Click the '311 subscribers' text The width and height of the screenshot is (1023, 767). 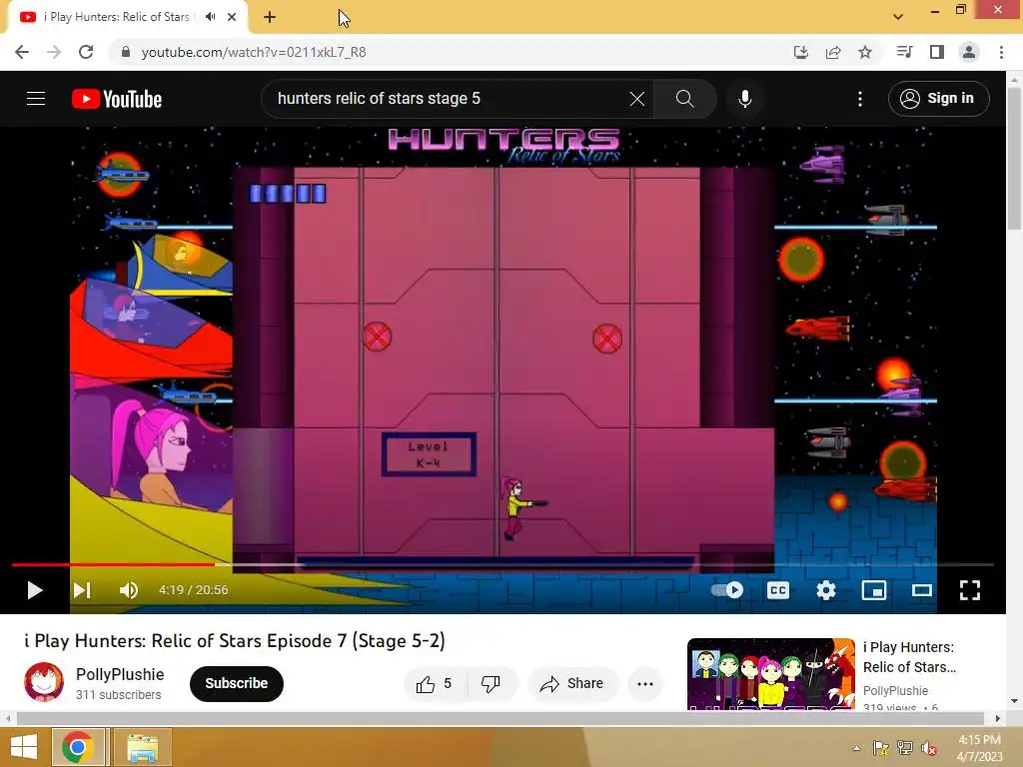point(118,695)
